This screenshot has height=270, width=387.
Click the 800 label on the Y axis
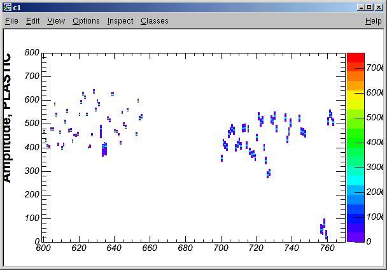tap(32, 52)
